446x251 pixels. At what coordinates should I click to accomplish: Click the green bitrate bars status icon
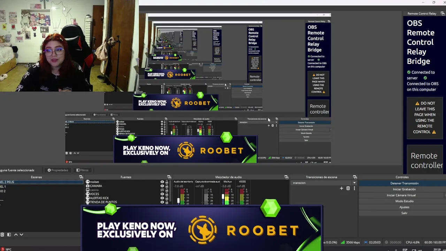343,242
